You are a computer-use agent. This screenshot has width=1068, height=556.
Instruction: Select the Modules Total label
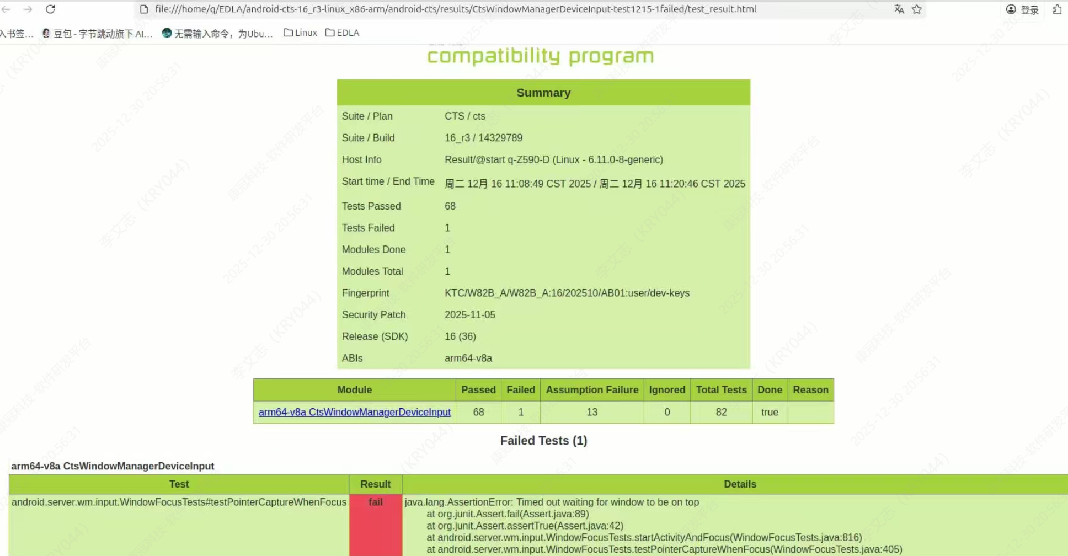point(372,271)
